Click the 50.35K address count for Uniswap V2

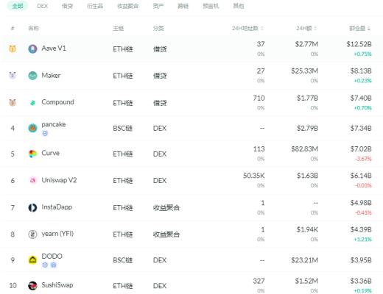pos(254,176)
